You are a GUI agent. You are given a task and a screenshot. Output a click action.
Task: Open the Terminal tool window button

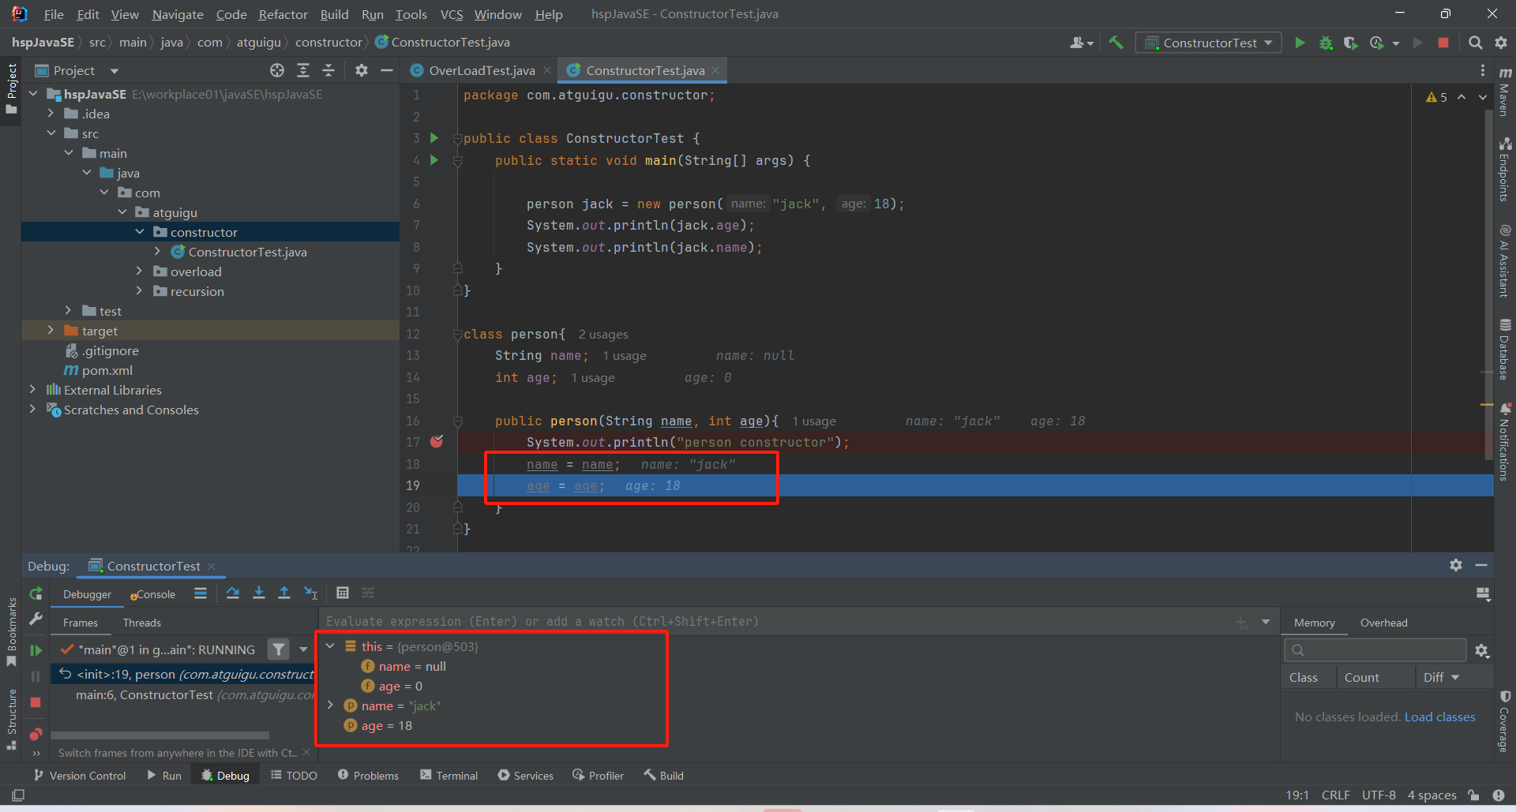[x=448, y=776]
